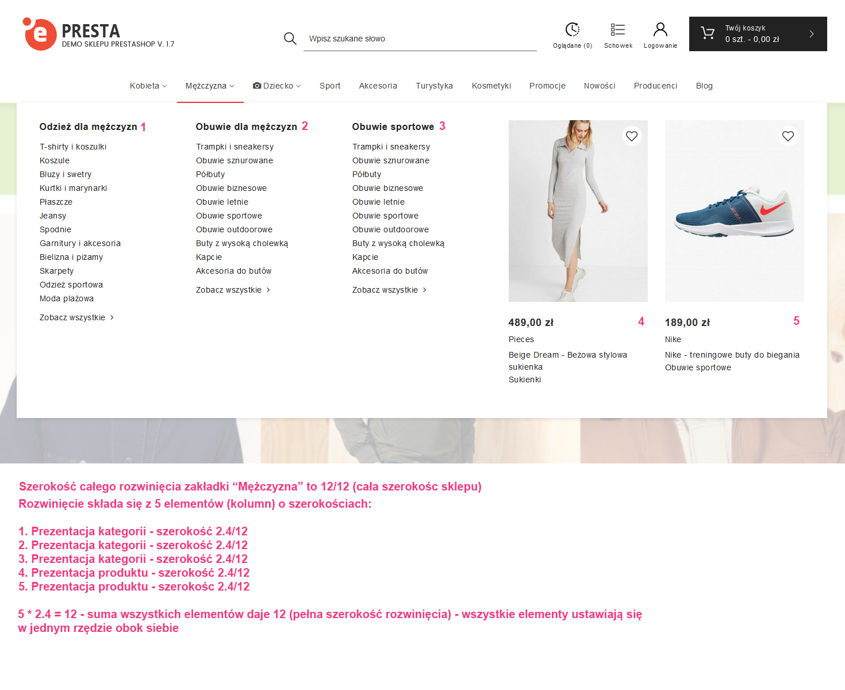845x690 pixels.
Task: Open the recently viewed clock icon
Action: click(x=572, y=29)
